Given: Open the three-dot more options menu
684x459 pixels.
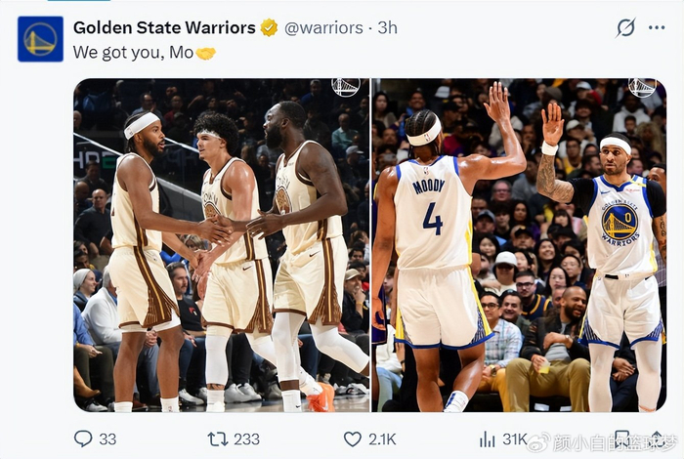Looking at the screenshot, I should [657, 27].
